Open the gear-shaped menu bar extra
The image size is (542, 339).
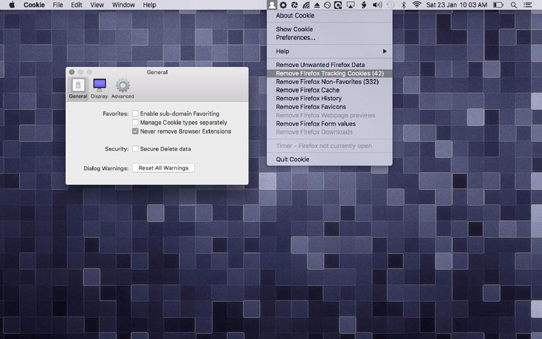283,5
